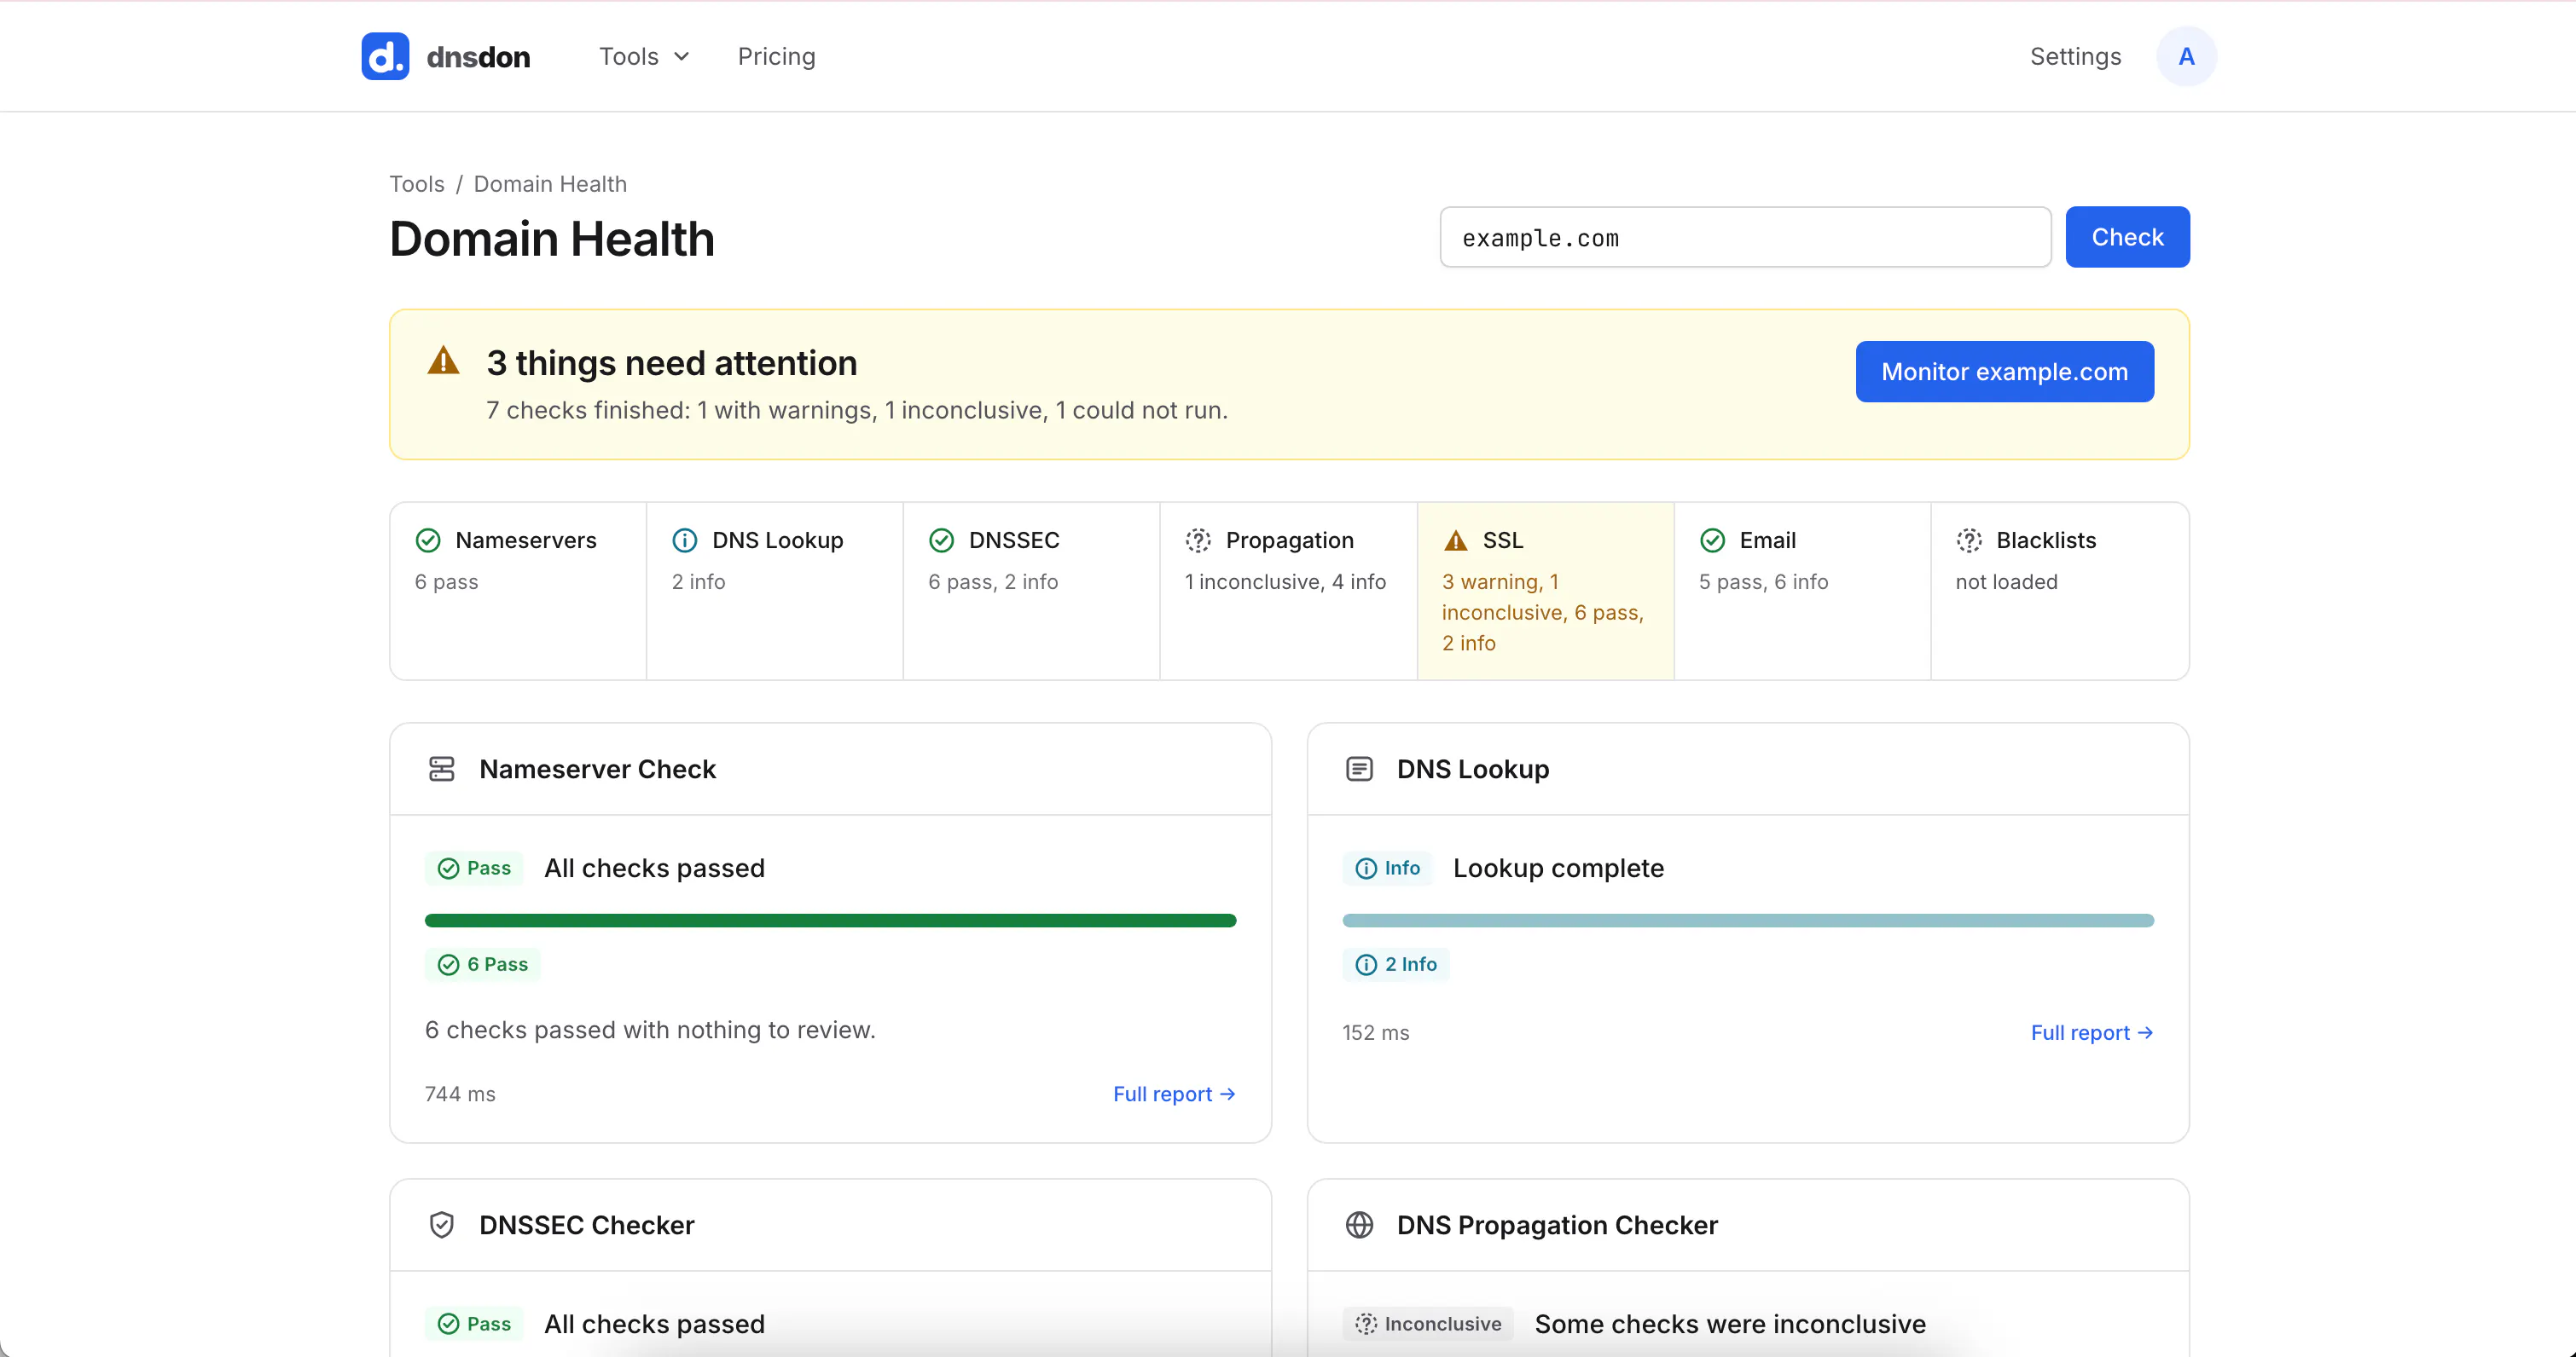2576x1357 pixels.
Task: Click the 6 Pass count badge
Action: click(483, 964)
